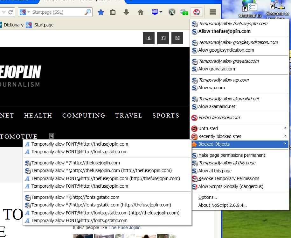
Task: Click the NoScript toolbar icon
Action: point(196,12)
